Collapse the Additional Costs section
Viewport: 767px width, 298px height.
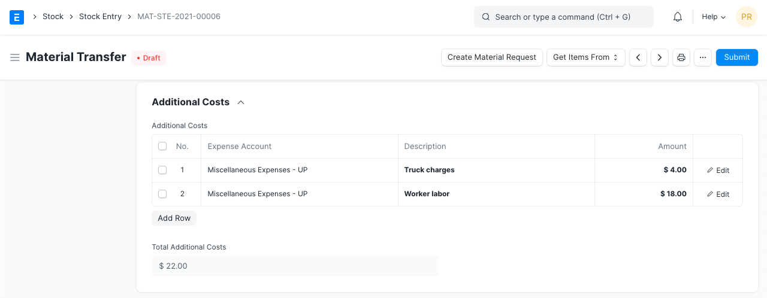pos(241,102)
